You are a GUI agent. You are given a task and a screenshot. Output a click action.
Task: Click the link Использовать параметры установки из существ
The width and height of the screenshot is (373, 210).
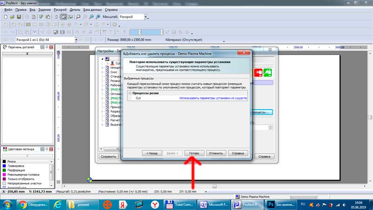(x=213, y=98)
